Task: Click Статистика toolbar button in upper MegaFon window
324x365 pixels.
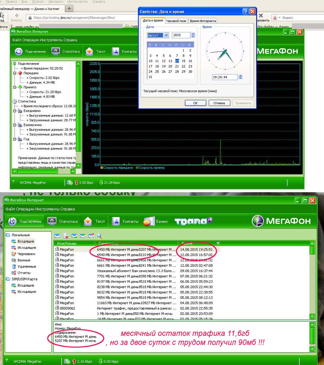Action: click(x=66, y=51)
